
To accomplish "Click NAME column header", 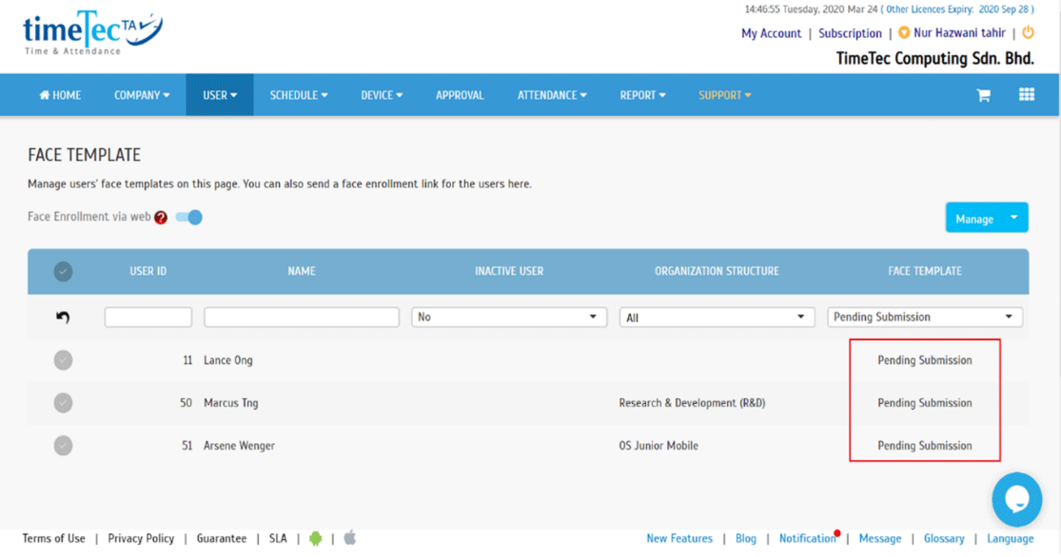I will click(302, 271).
